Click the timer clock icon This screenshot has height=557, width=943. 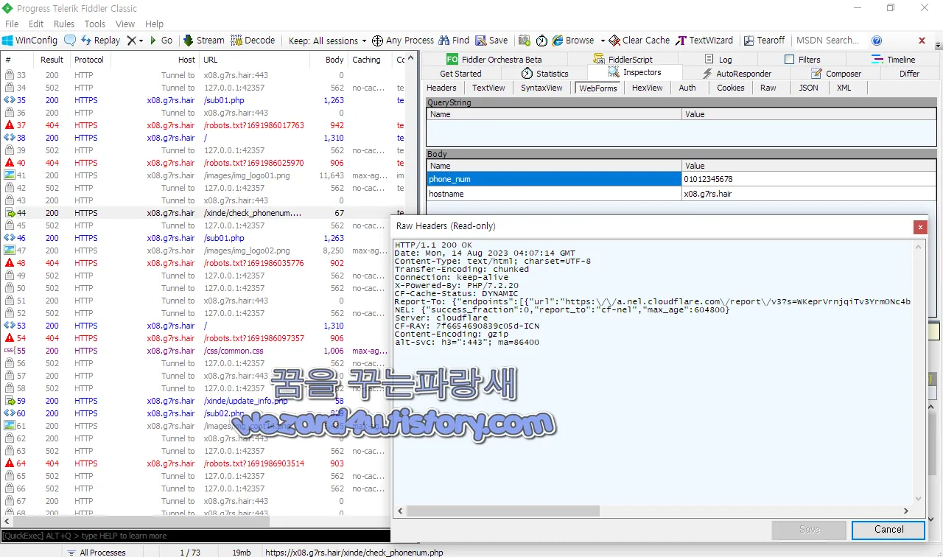click(541, 41)
